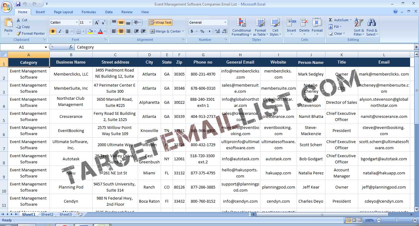Open Cell Styles gallery
Image resolution: width=419 pixels, height=226 pixels.
(x=275, y=27)
